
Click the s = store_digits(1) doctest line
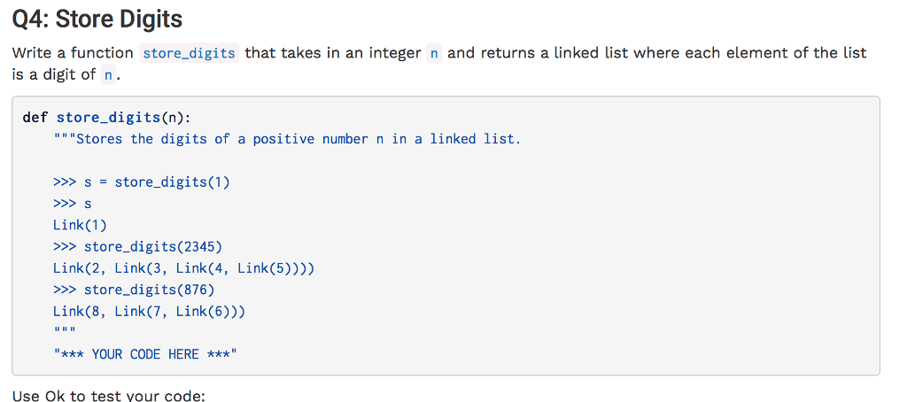141,182
